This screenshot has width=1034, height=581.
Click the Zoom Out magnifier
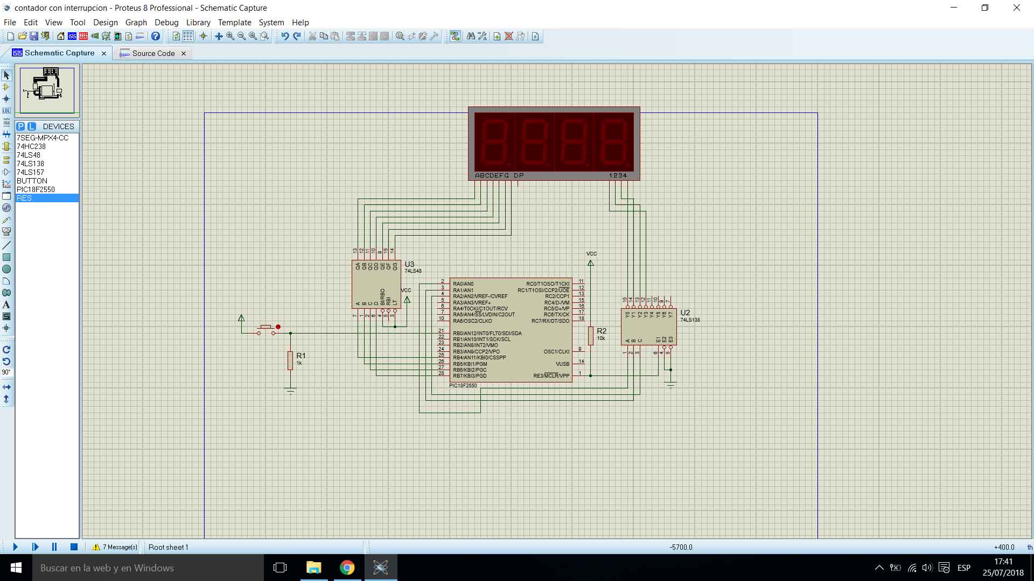(x=241, y=37)
